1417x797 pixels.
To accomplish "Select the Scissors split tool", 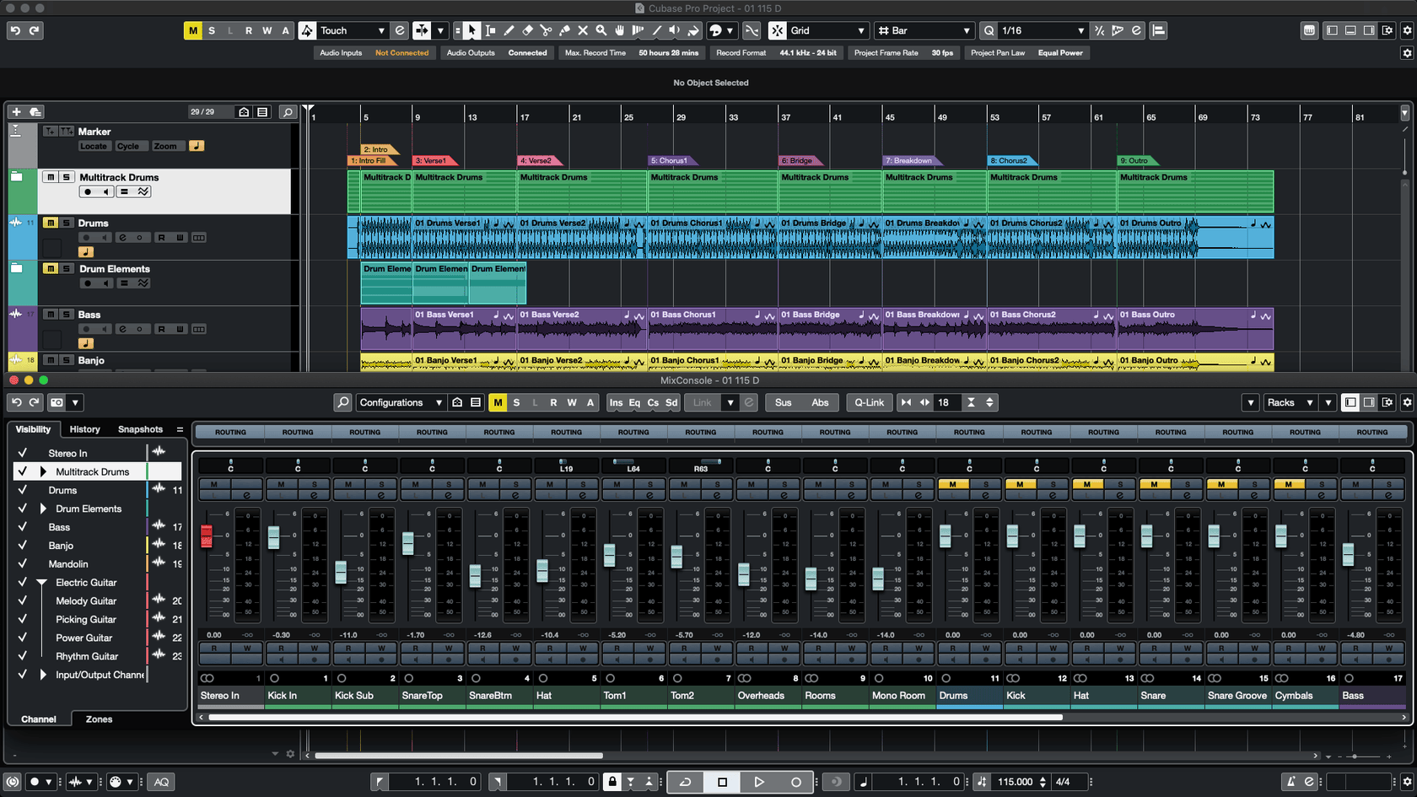I will coord(546,30).
